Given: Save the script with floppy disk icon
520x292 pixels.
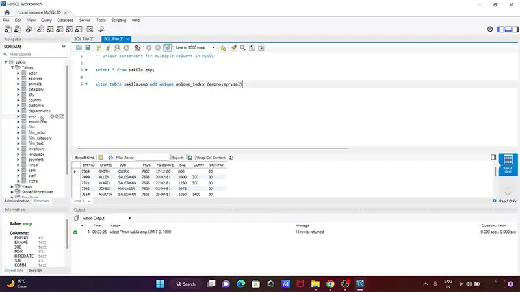Looking at the screenshot, I should (88, 47).
